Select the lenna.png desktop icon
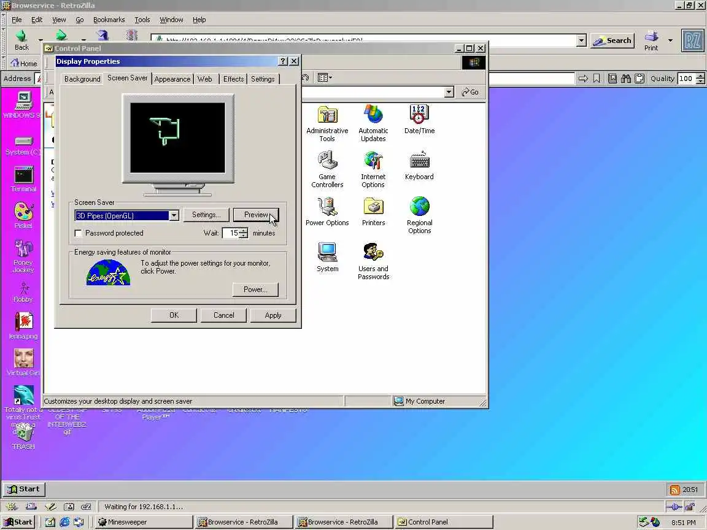The width and height of the screenshot is (707, 530). (23, 326)
